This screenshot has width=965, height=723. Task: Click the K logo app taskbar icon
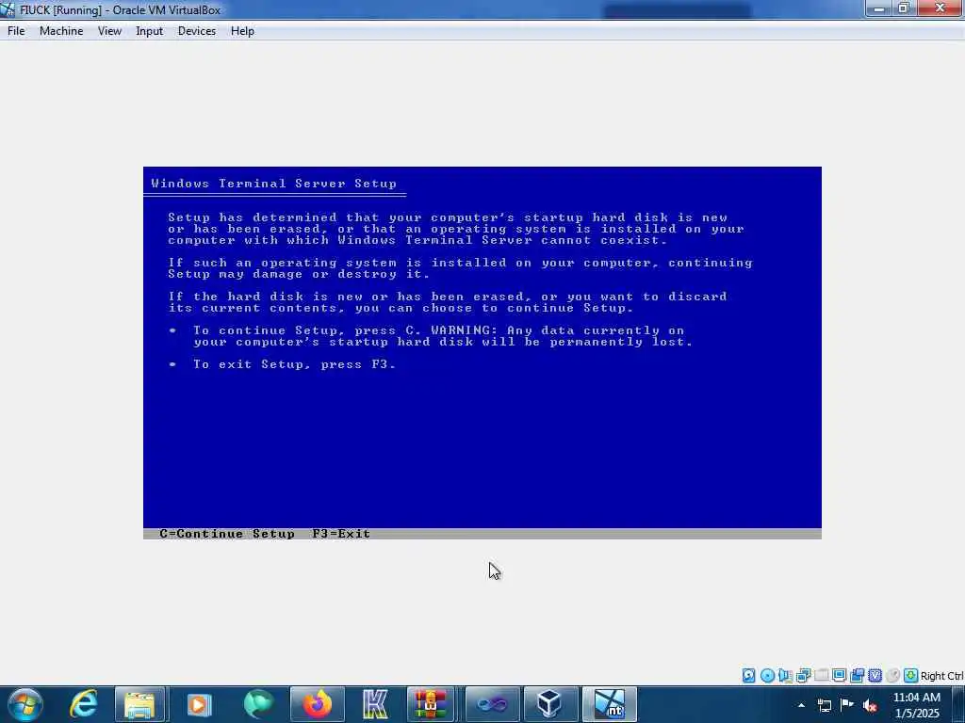point(375,704)
